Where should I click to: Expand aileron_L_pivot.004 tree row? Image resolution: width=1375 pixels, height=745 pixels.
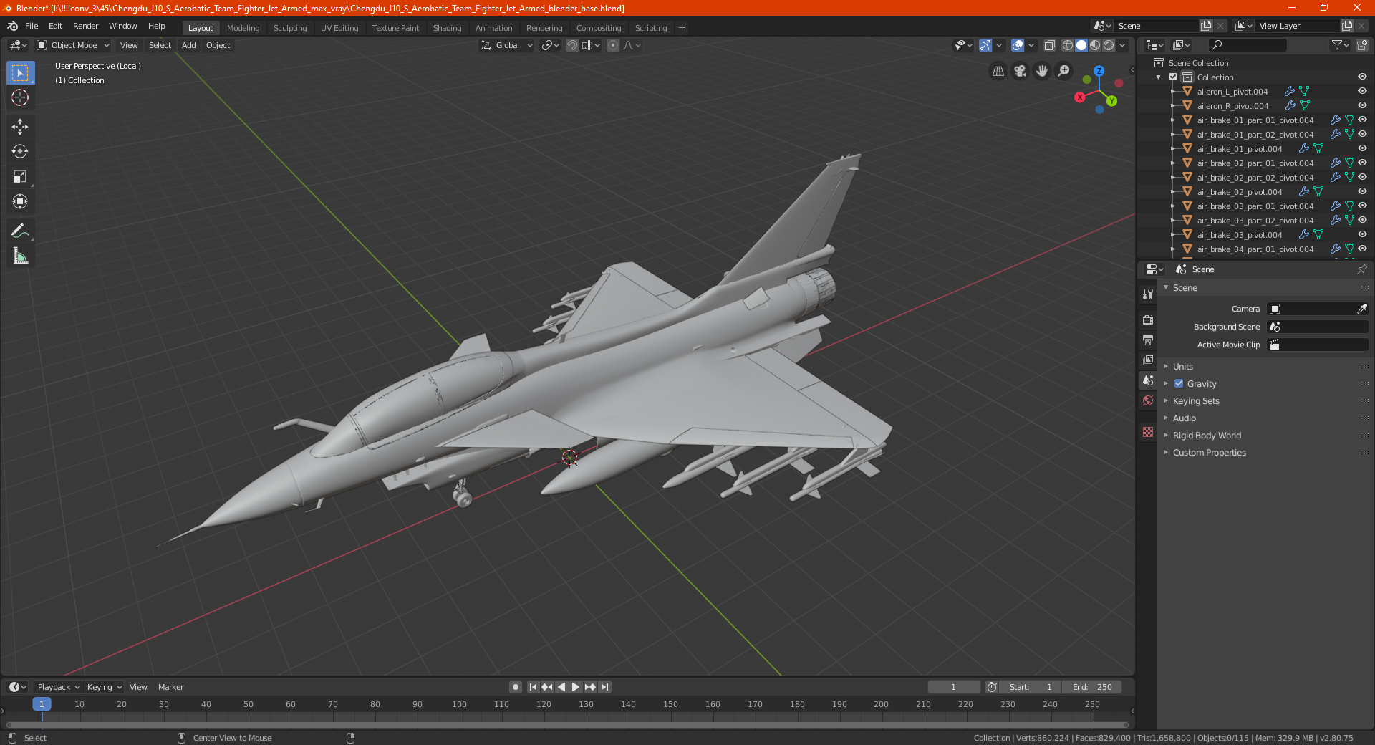coord(1172,92)
